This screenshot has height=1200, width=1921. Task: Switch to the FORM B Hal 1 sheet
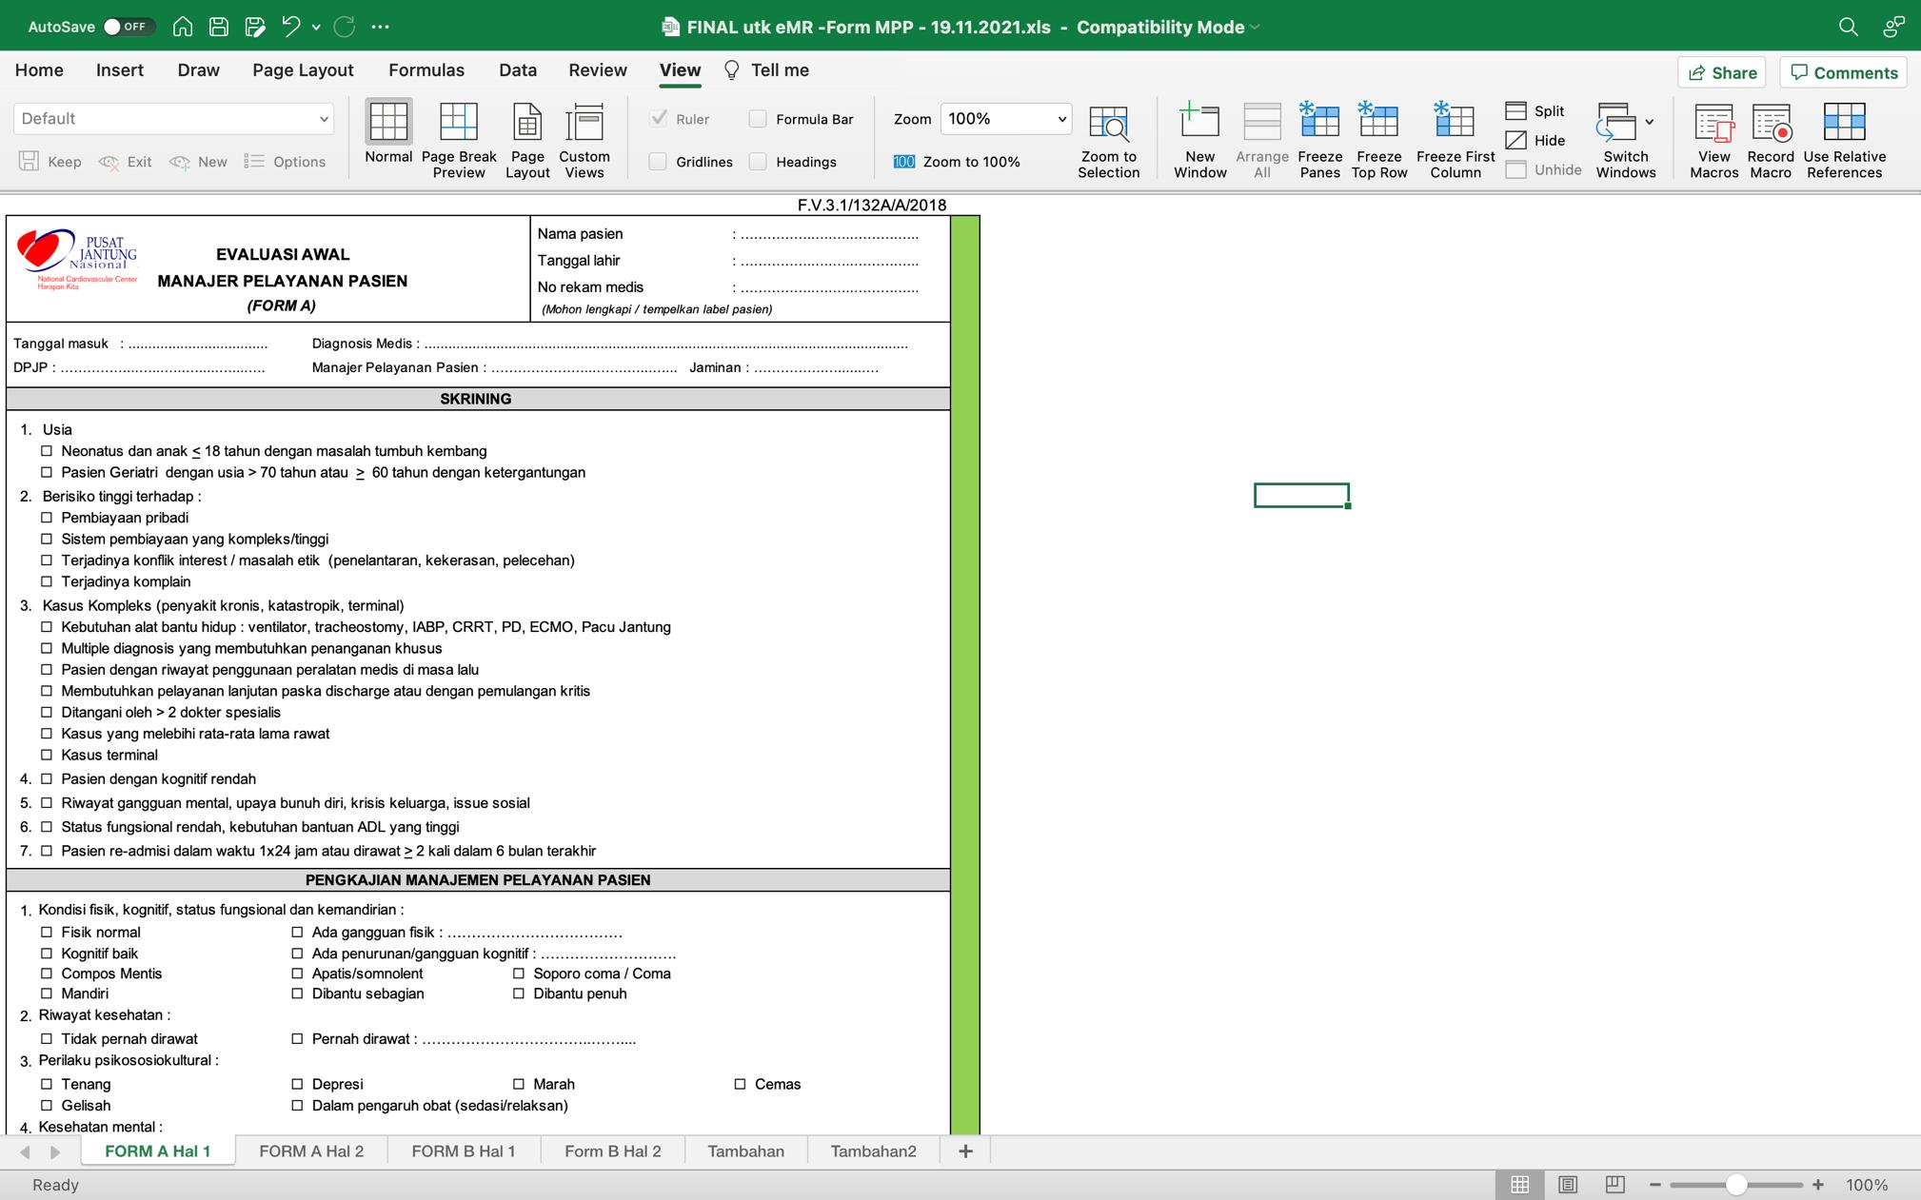pyautogui.click(x=463, y=1151)
